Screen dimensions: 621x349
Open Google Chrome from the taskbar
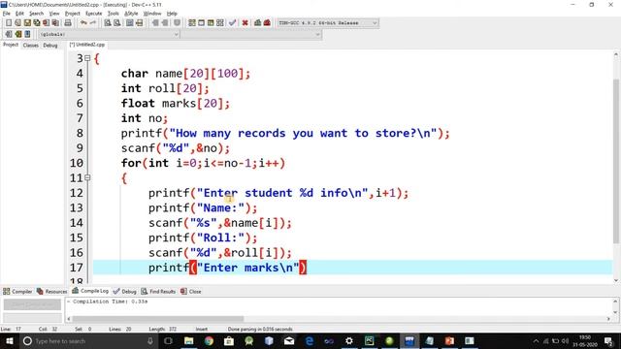210,341
